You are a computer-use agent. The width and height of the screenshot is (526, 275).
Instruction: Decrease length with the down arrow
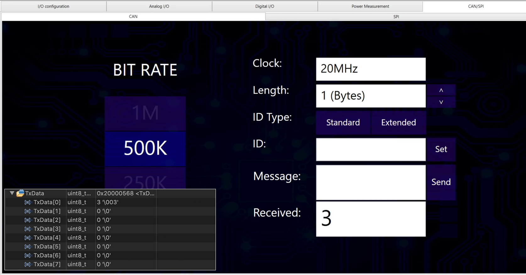[441, 102]
